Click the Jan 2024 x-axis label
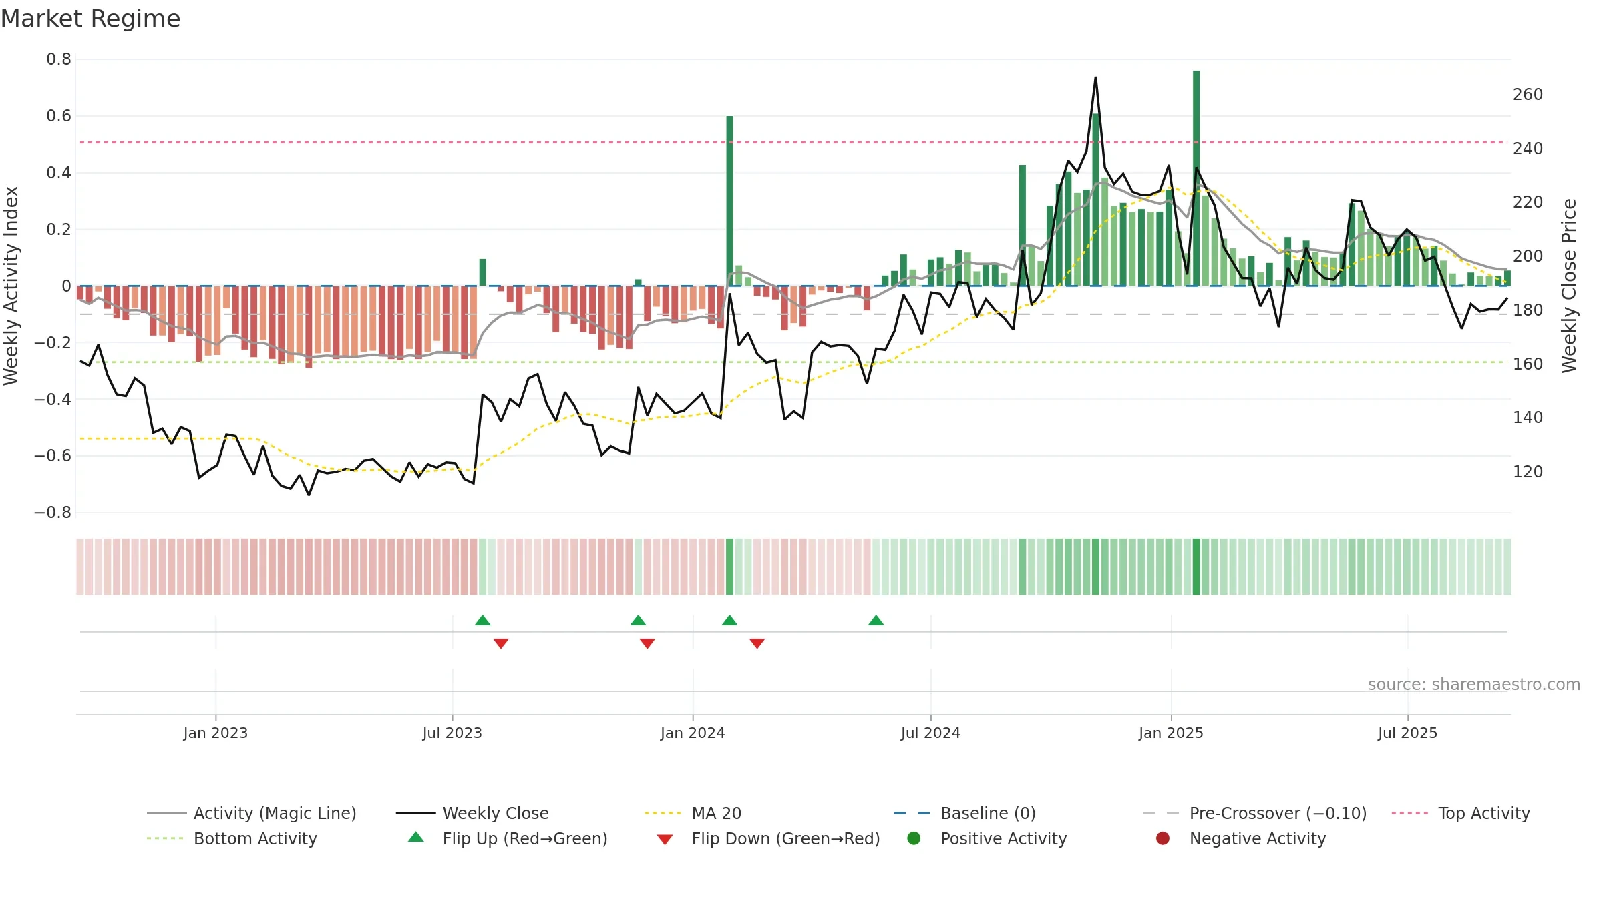This screenshot has height=901, width=1603. click(x=693, y=733)
